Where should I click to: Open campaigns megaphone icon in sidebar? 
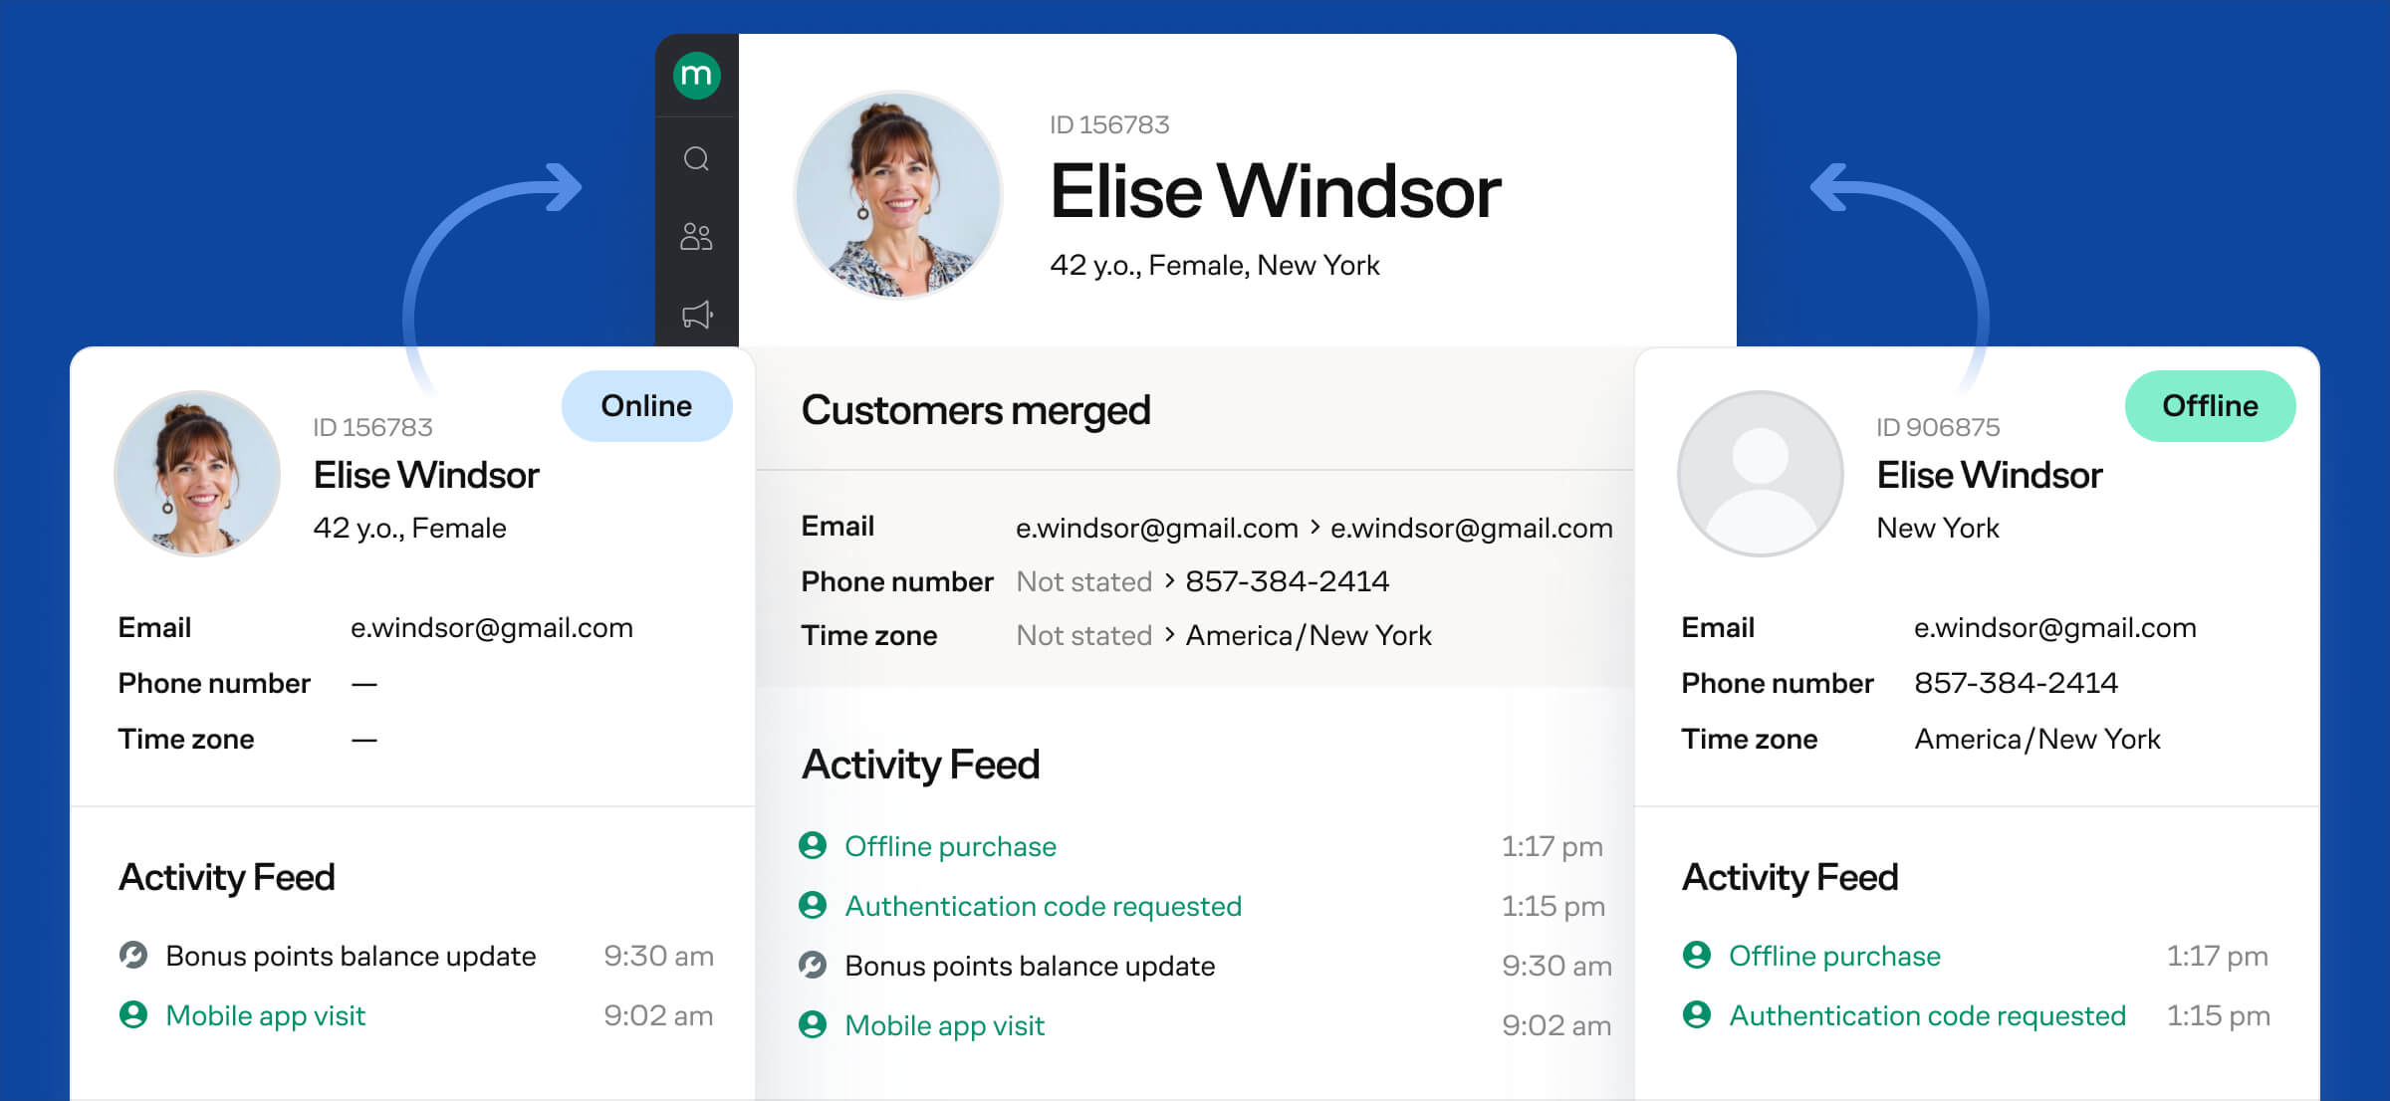pyautogui.click(x=696, y=315)
